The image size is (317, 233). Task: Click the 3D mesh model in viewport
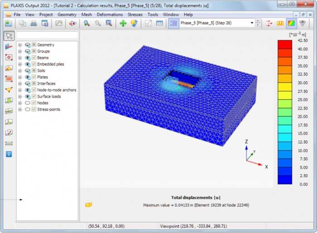180,95
